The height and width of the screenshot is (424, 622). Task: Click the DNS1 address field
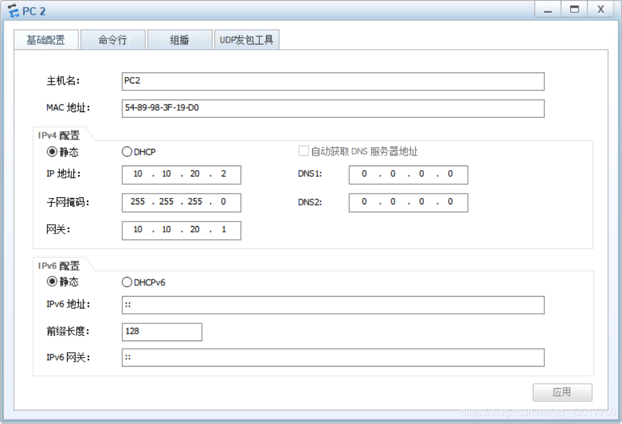pyautogui.click(x=409, y=174)
